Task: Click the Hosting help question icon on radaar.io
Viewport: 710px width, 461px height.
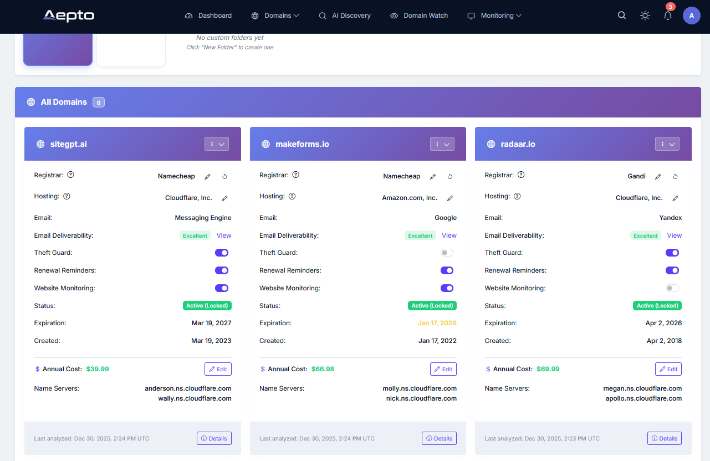Action: 517,196
